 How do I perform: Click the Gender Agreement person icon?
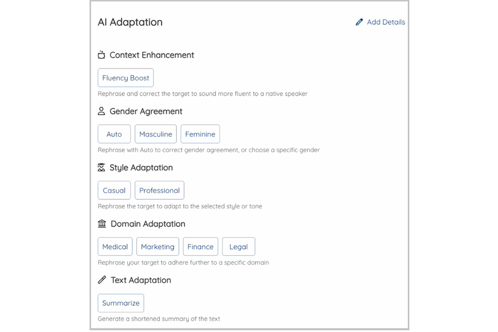102,111
